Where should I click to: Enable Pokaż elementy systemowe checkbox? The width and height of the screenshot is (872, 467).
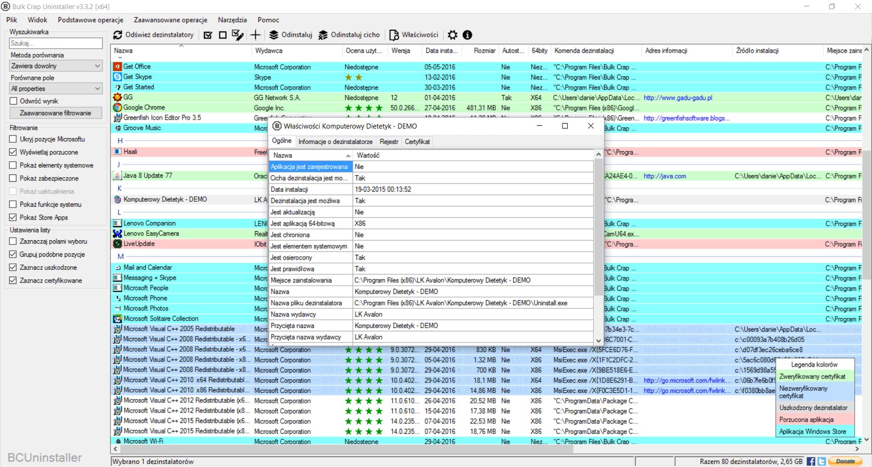coord(13,165)
